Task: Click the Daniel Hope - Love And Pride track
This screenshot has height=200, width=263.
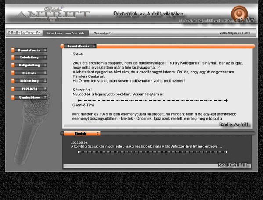Action: (65, 33)
